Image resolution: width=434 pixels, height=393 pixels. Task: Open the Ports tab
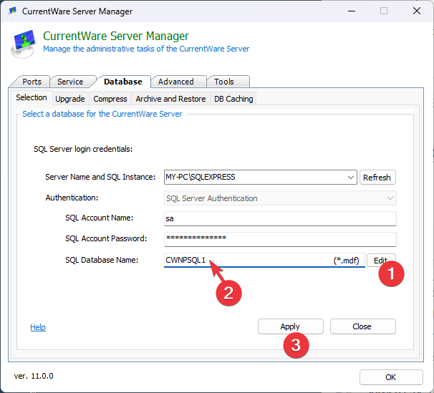(x=32, y=82)
